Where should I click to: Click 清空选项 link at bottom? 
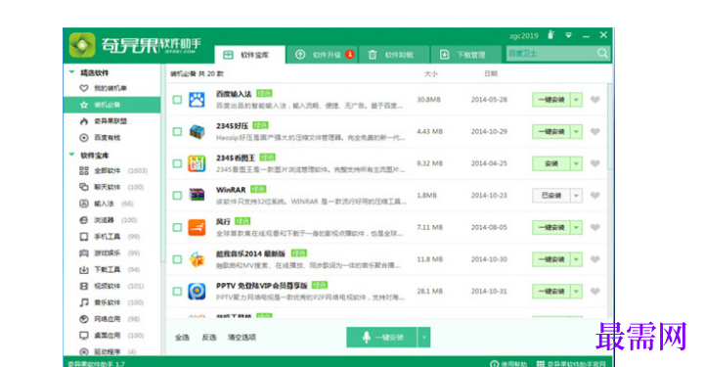242,338
